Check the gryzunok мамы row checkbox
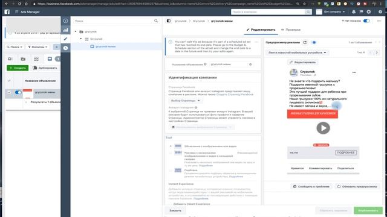The height and width of the screenshot is (217, 387). tap(9, 92)
